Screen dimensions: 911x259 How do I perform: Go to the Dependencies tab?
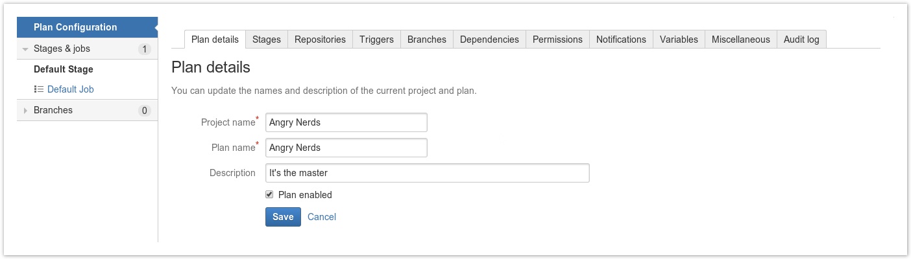489,39
